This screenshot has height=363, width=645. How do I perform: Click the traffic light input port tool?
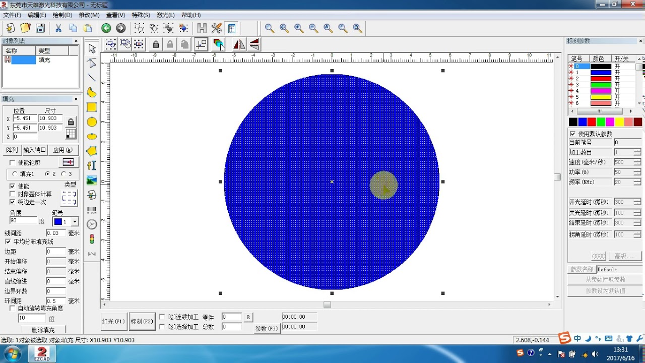click(x=92, y=239)
